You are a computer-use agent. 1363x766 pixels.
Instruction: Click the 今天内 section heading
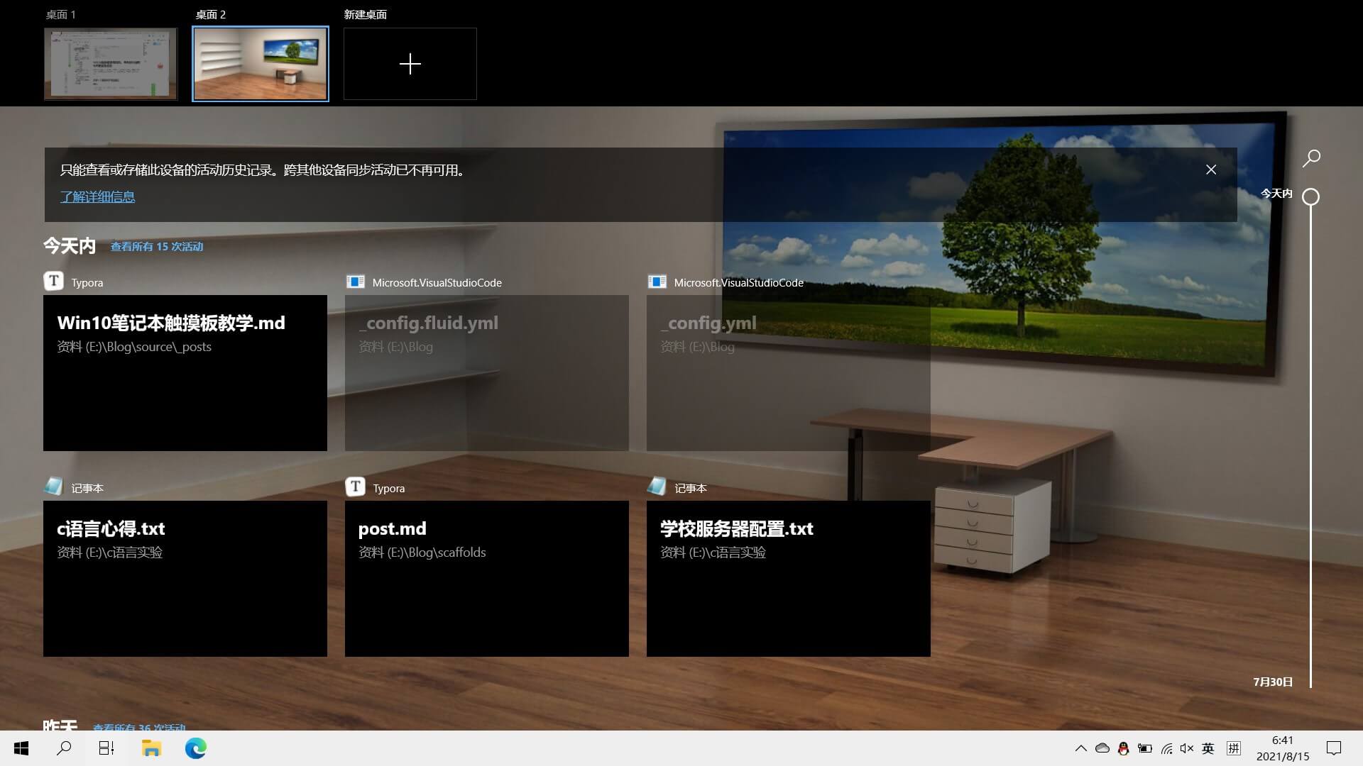click(x=69, y=246)
